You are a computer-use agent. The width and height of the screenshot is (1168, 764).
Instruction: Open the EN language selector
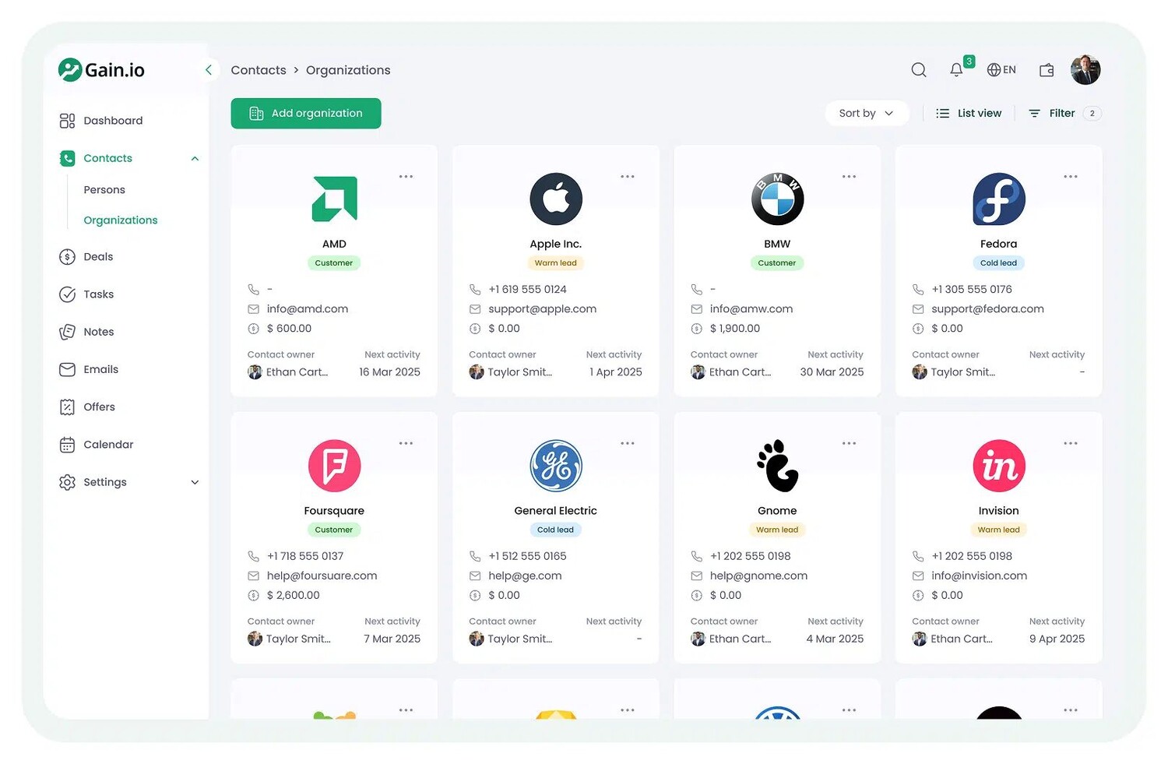tap(1001, 70)
